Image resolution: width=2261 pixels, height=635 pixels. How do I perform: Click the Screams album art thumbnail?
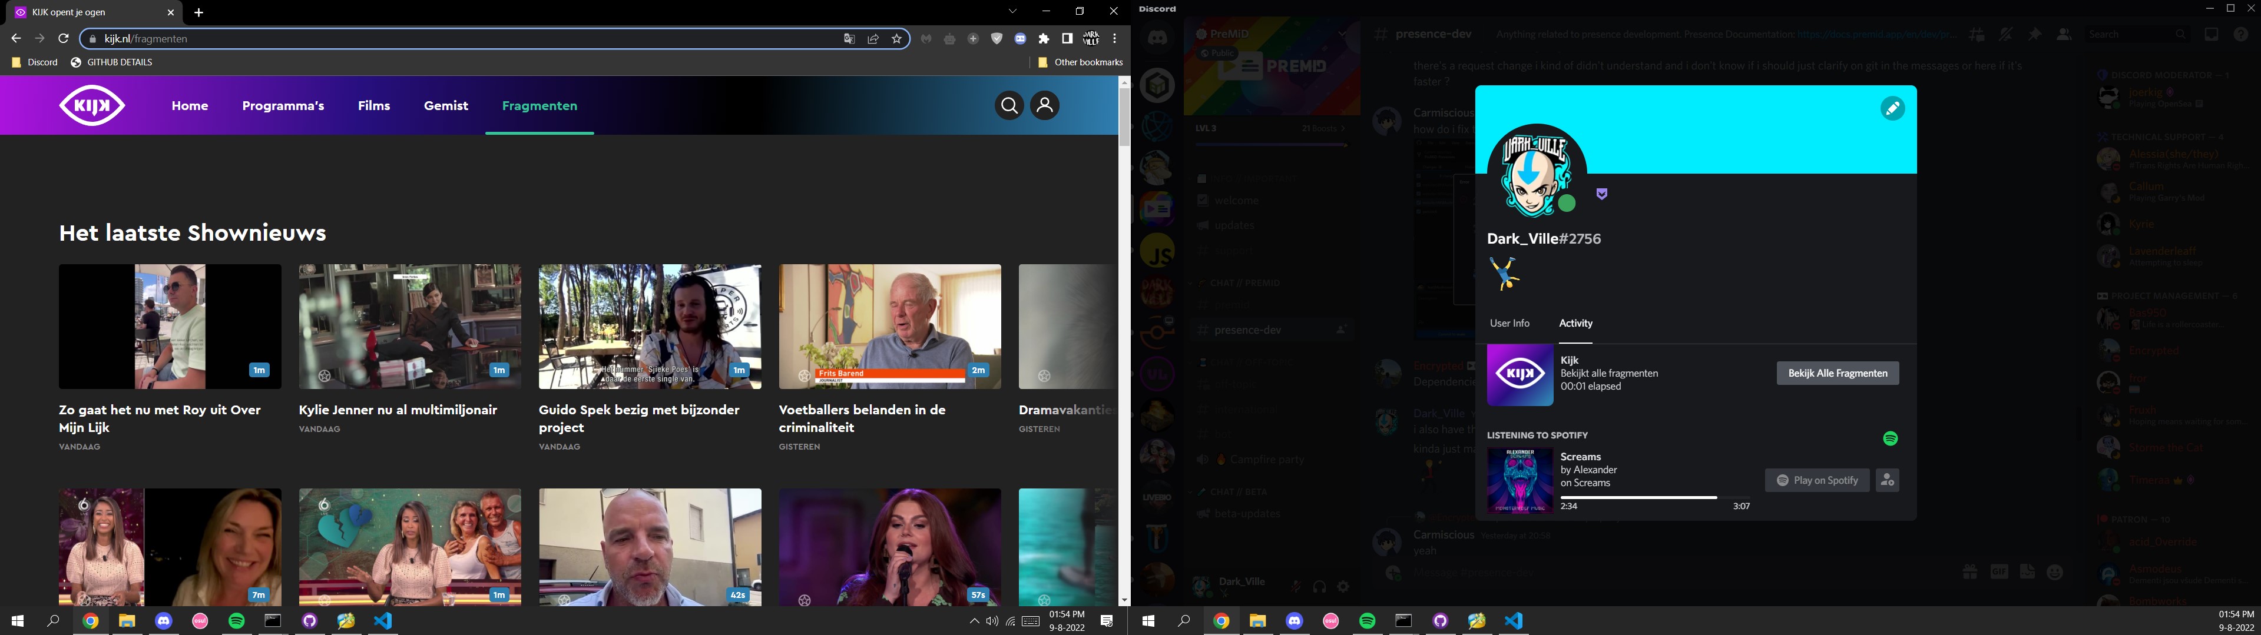(x=1520, y=481)
